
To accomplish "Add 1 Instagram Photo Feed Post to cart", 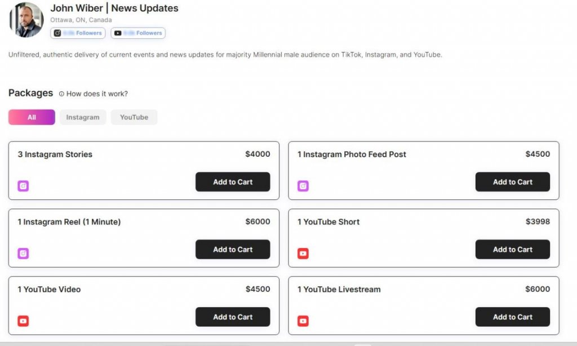I will click(x=512, y=182).
